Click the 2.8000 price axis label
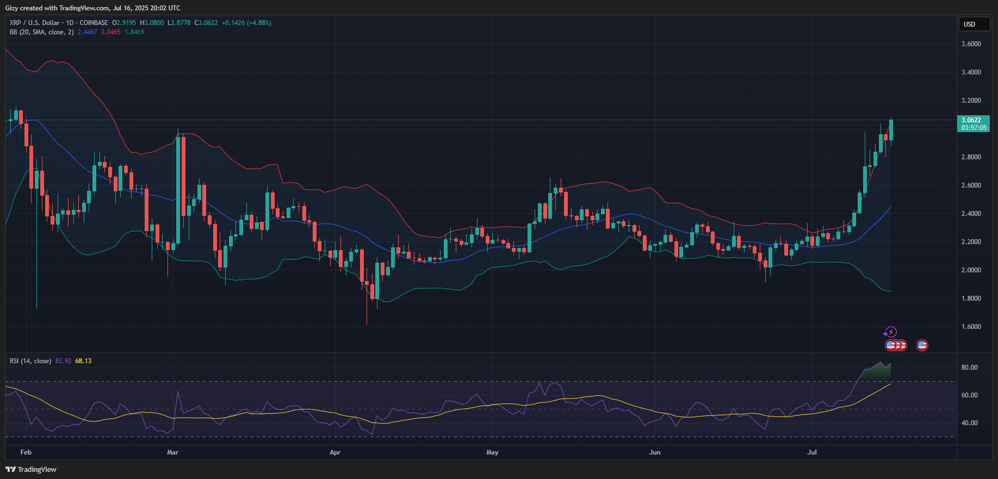 (971, 157)
